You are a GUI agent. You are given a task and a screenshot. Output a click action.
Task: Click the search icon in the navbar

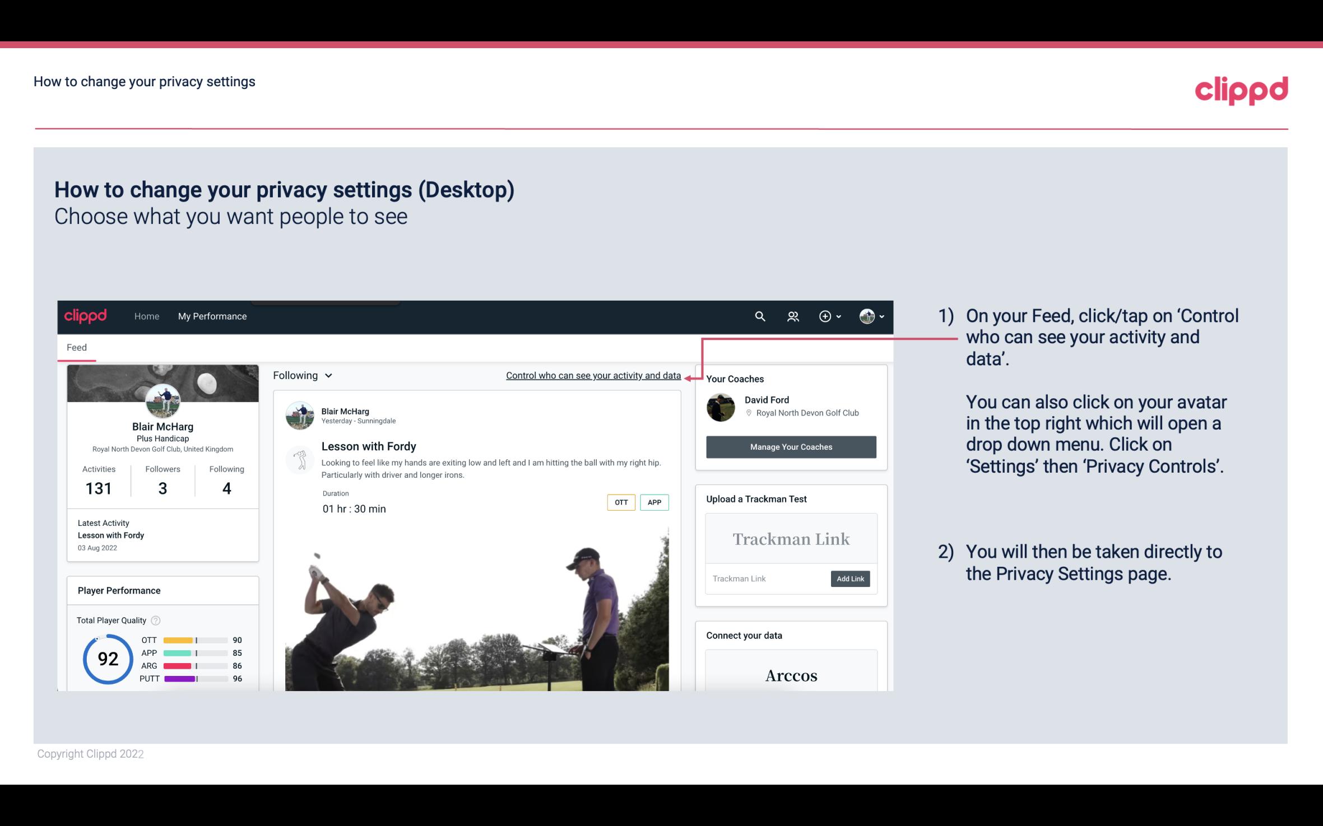click(x=759, y=316)
